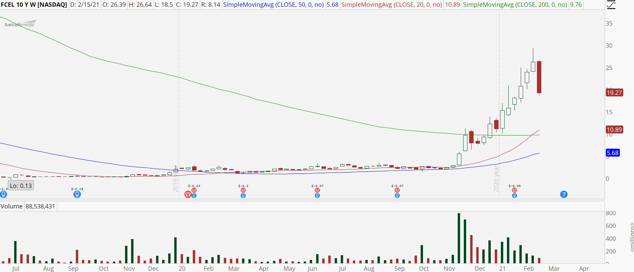This screenshot has width=634, height=272.
Task: Click the blue 5.68 bubble on the price axis
Action: (x=613, y=153)
